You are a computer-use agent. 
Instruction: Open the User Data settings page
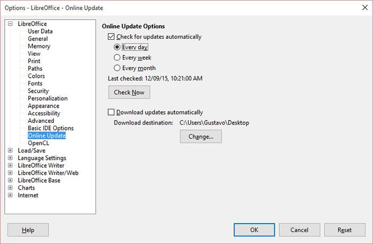click(40, 31)
